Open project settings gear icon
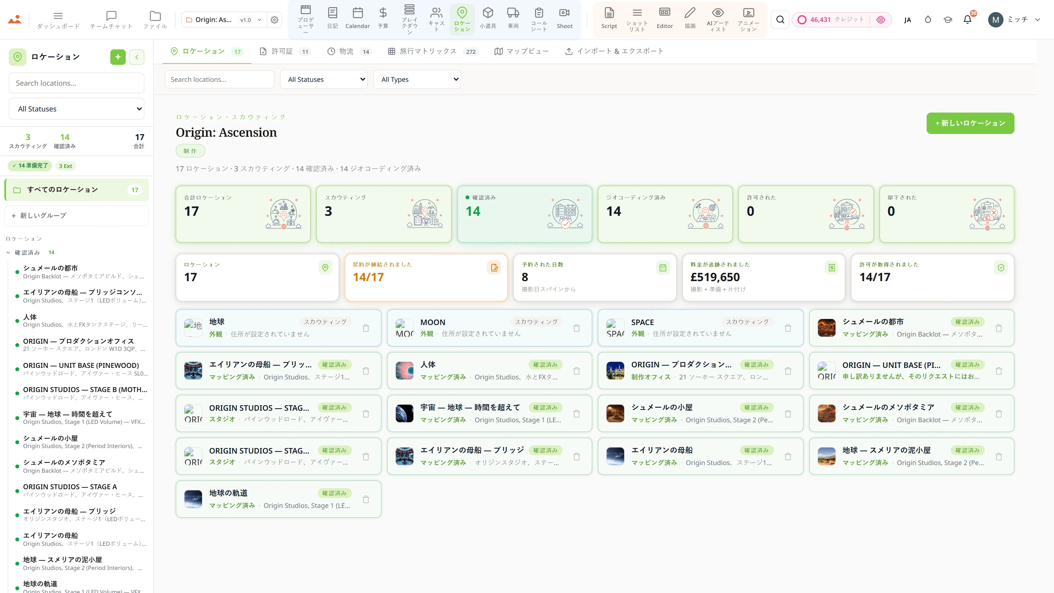The width and height of the screenshot is (1054, 593). pyautogui.click(x=274, y=20)
